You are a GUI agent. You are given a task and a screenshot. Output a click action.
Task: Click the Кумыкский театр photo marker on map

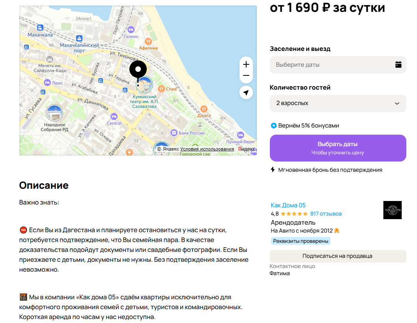[144, 85]
